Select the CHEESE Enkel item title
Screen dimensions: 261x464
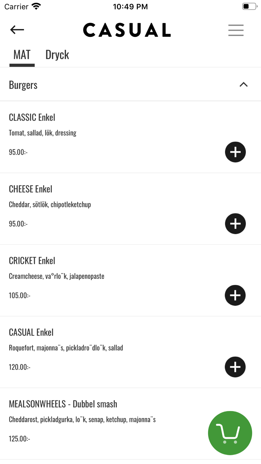(x=31, y=189)
